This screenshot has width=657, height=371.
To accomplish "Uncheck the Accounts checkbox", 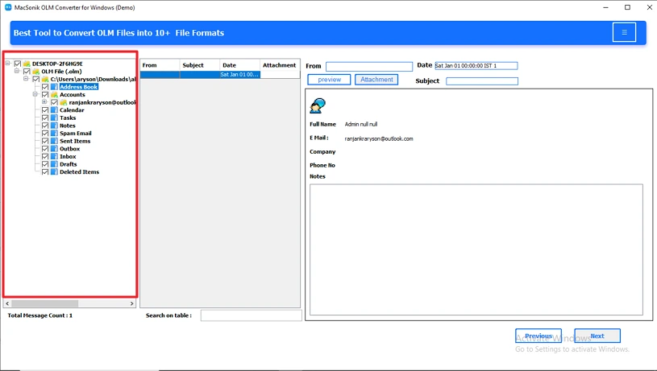I will pos(45,94).
